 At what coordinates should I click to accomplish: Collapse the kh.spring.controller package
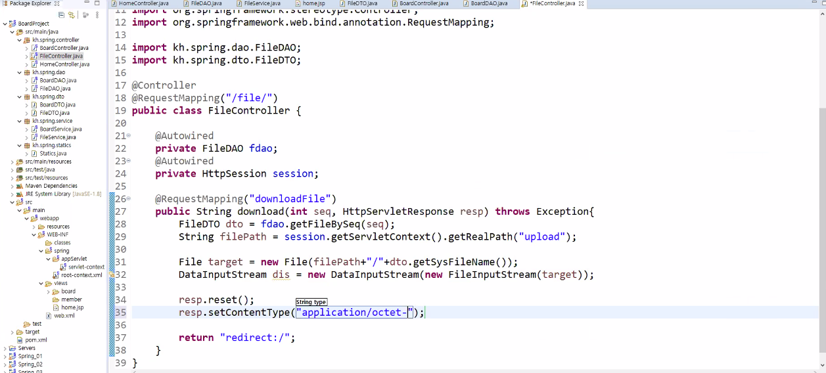[20, 40]
